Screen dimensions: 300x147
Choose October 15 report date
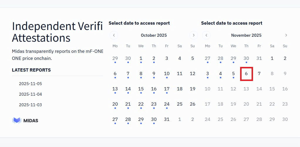(141, 89)
